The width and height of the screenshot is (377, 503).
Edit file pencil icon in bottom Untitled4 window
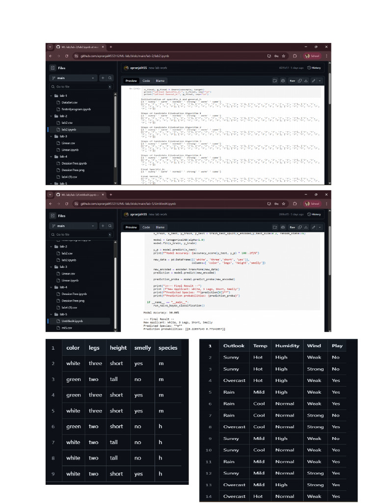point(314,227)
